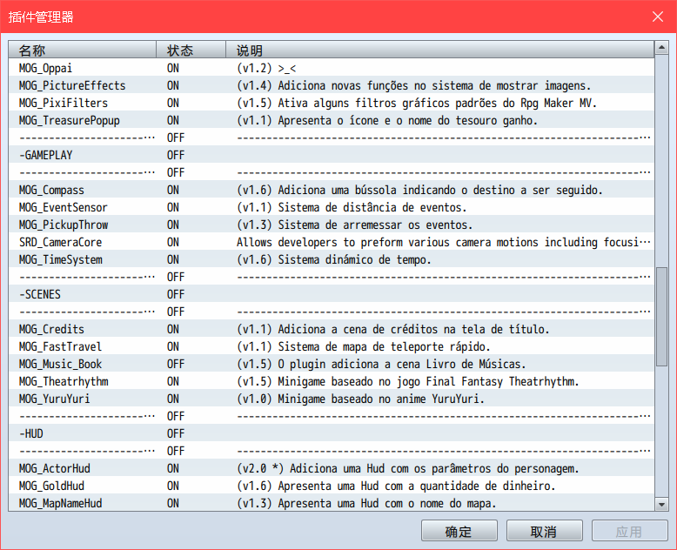Select the MOG_TreasurePopup plugin row

point(332,120)
